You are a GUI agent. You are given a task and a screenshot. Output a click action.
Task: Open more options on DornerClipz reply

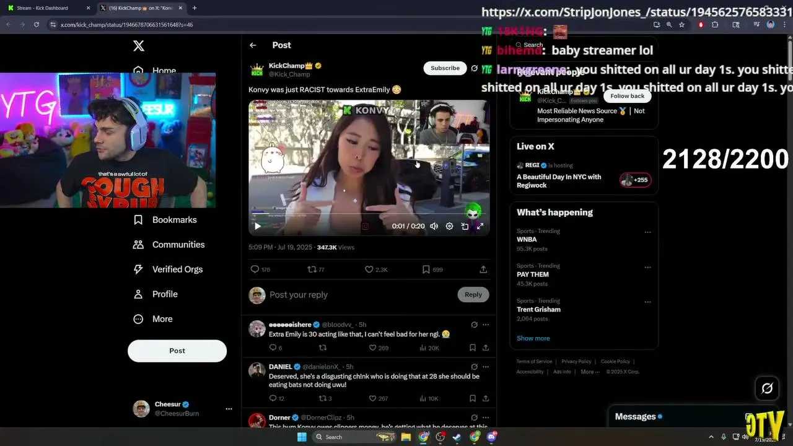tap(486, 418)
